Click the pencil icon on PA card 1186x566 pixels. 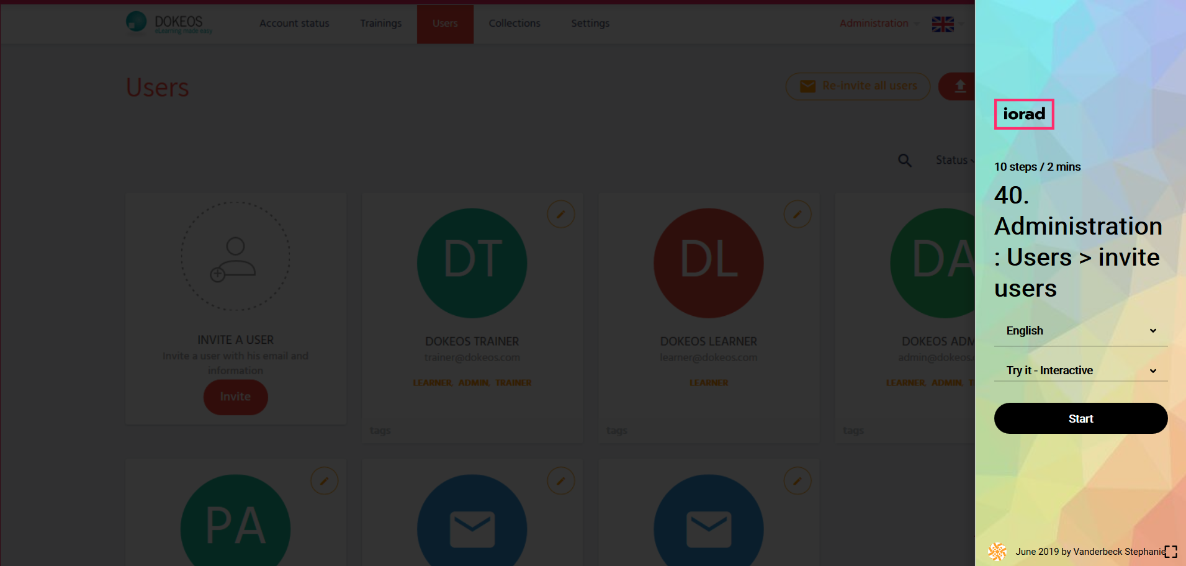pyautogui.click(x=324, y=481)
